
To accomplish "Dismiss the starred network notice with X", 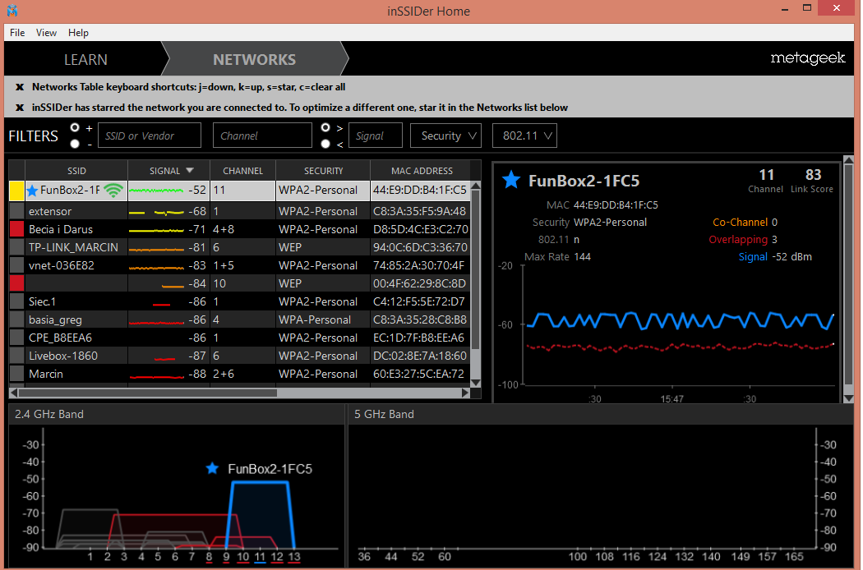I will pos(20,108).
